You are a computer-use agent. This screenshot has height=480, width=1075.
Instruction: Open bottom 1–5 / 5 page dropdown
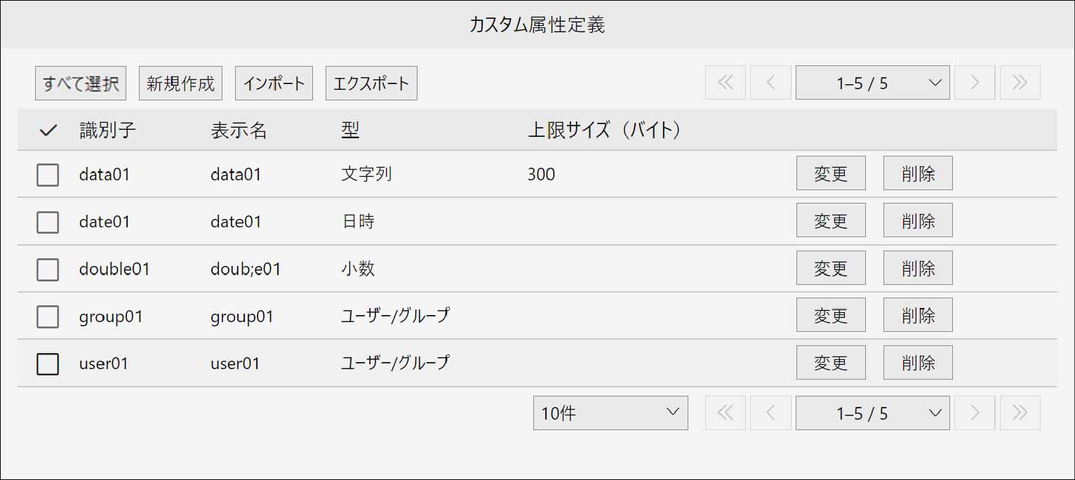[x=872, y=413]
